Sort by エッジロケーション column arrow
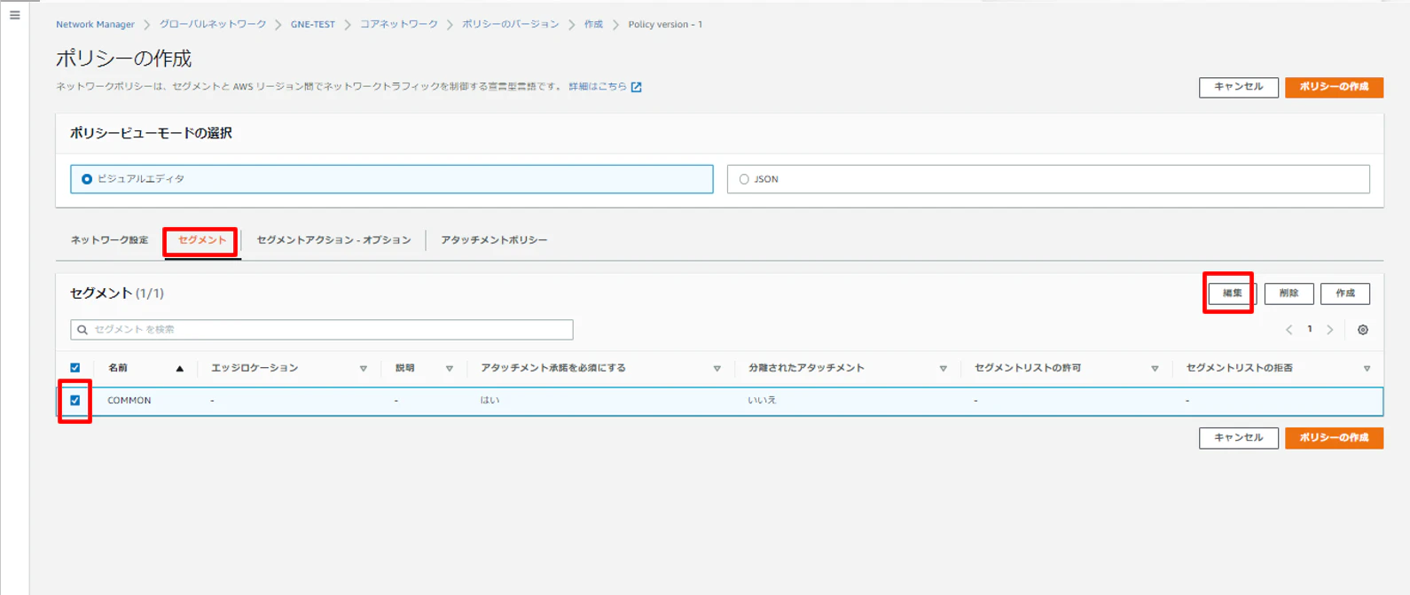Viewport: 1410px width, 595px height. pyautogui.click(x=364, y=369)
